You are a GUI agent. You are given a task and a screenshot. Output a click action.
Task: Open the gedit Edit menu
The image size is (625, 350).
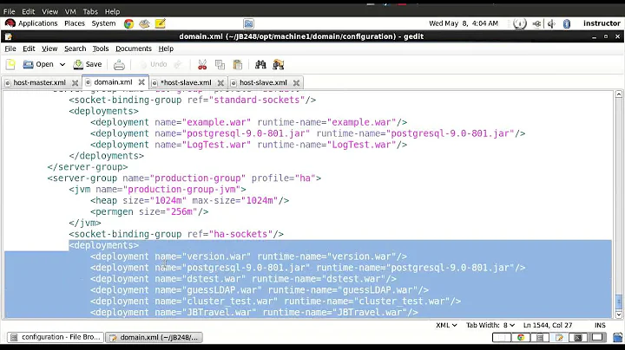[29, 49]
